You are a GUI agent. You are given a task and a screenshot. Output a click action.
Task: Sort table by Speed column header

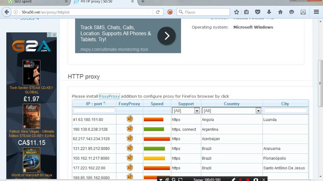[157, 104]
